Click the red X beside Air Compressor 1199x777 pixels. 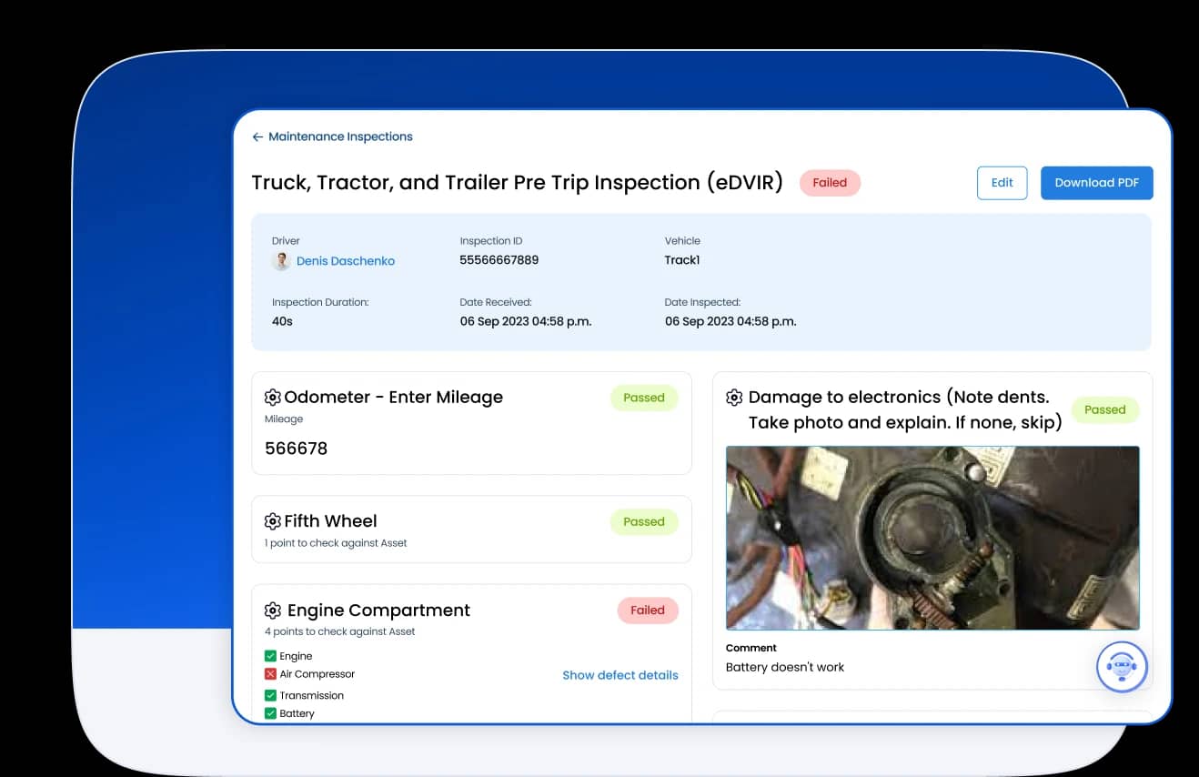pyautogui.click(x=270, y=673)
